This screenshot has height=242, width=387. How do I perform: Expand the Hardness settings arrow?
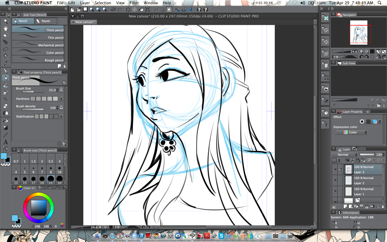(61, 99)
